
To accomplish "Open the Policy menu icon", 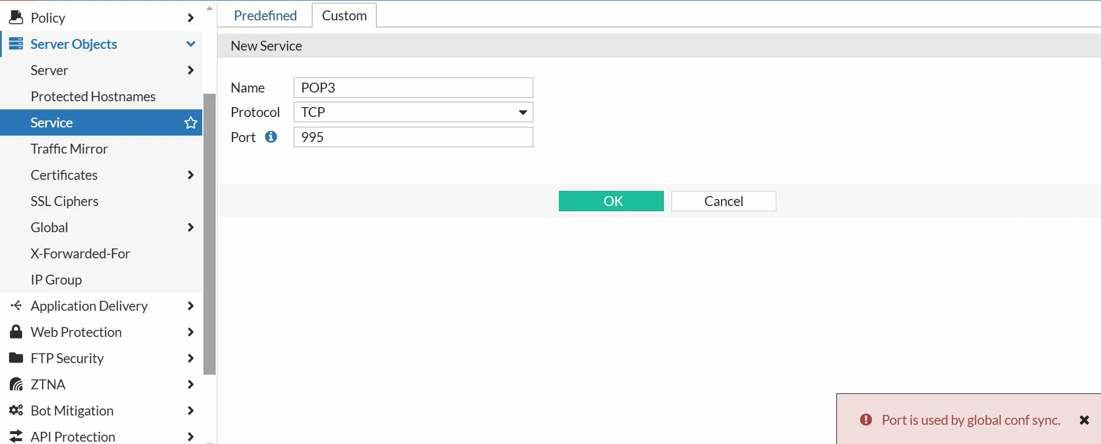I will click(x=16, y=17).
